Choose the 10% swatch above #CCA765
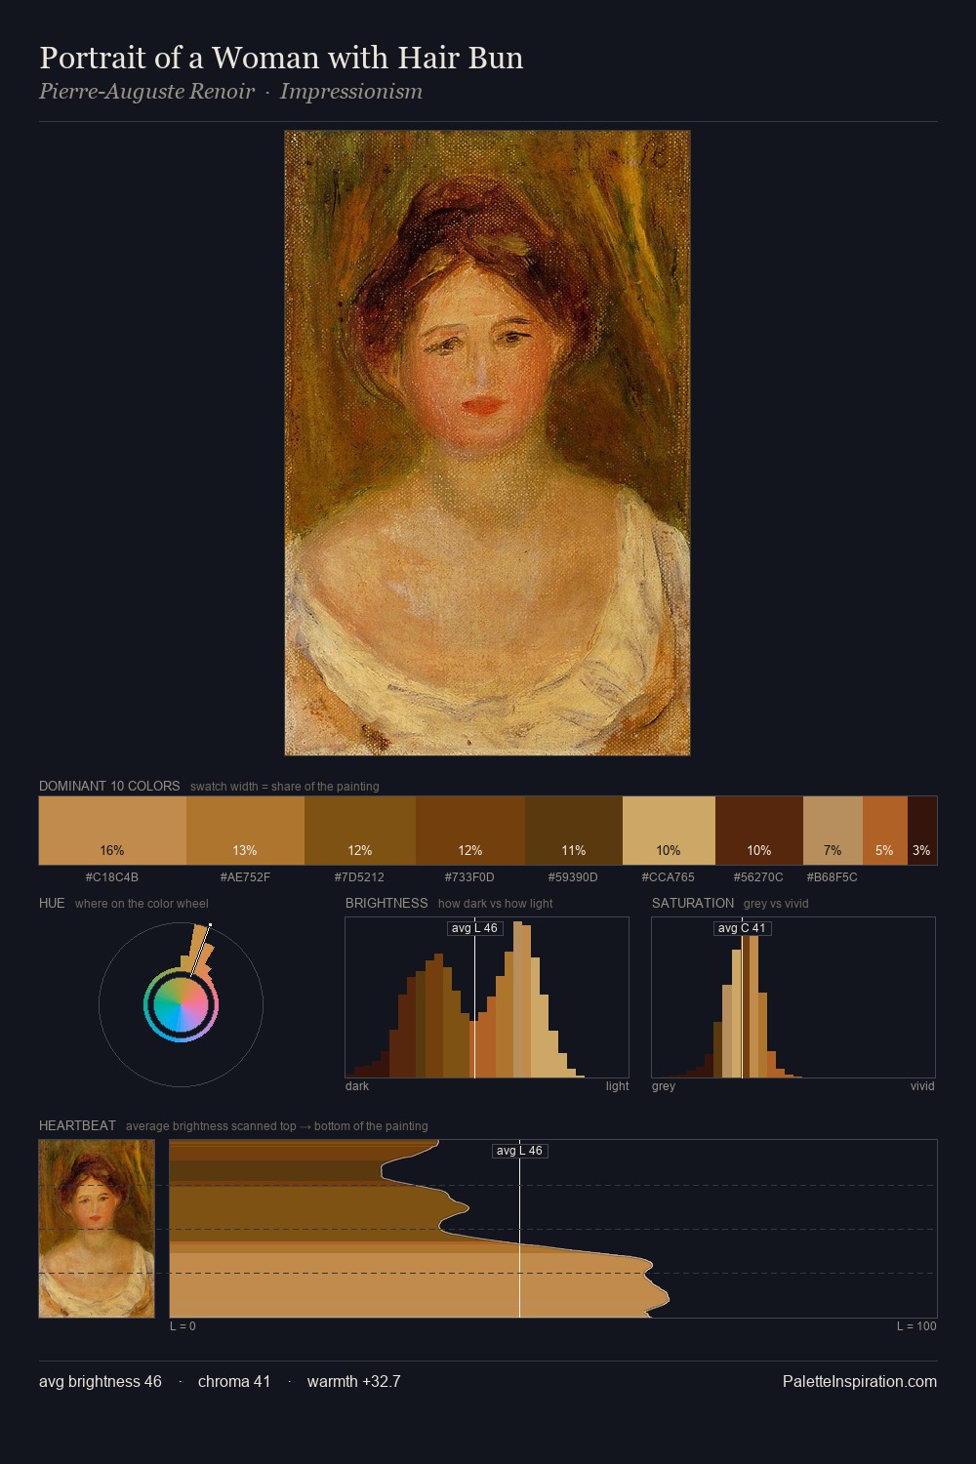 (x=669, y=831)
